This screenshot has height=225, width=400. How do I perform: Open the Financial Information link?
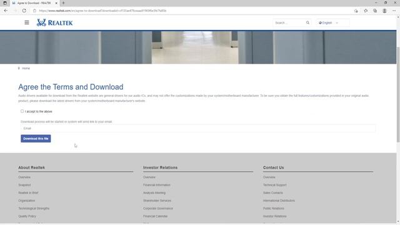[157, 185]
